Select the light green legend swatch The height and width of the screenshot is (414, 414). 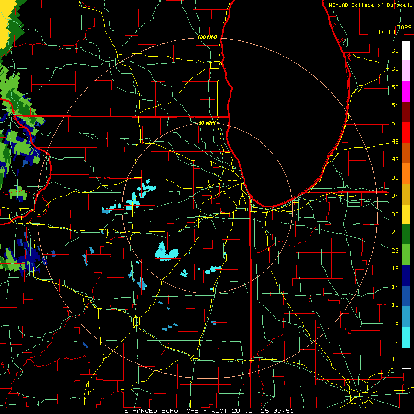pos(406,255)
